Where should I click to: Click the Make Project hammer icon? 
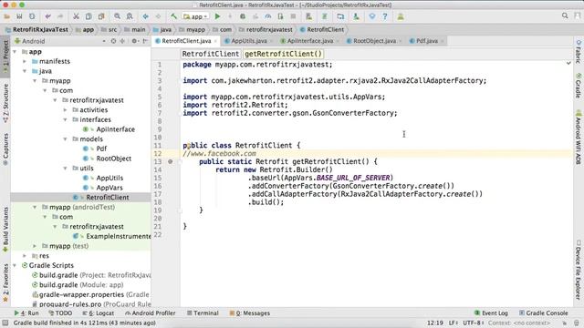pyautogui.click(x=173, y=16)
